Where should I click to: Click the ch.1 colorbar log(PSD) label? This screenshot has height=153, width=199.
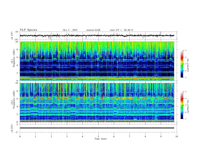[x=188, y=65]
